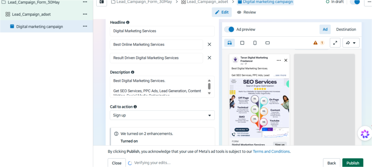Image resolution: width=372 pixels, height=167 pixels.
Task: Click the description scrollbar thumb
Action: tap(209, 86)
